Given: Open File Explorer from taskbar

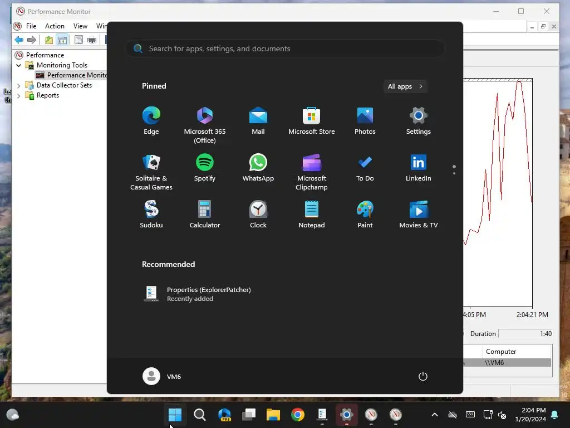Looking at the screenshot, I should point(273,415).
